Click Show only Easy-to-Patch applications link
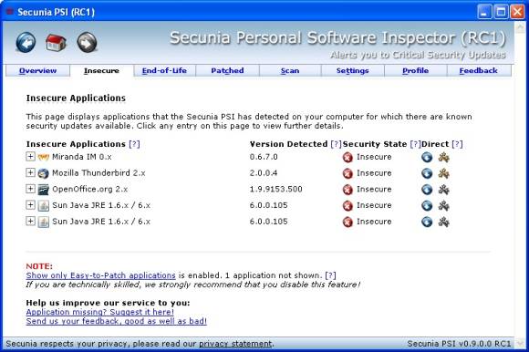 pos(100,275)
